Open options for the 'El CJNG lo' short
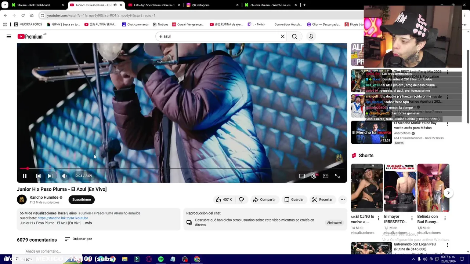The width and height of the screenshot is (470, 264). coord(379,219)
